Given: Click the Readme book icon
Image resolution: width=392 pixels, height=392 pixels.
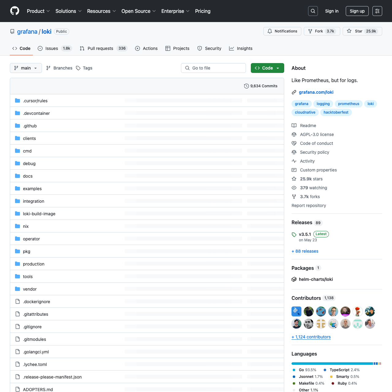Looking at the screenshot, I should [294, 126].
